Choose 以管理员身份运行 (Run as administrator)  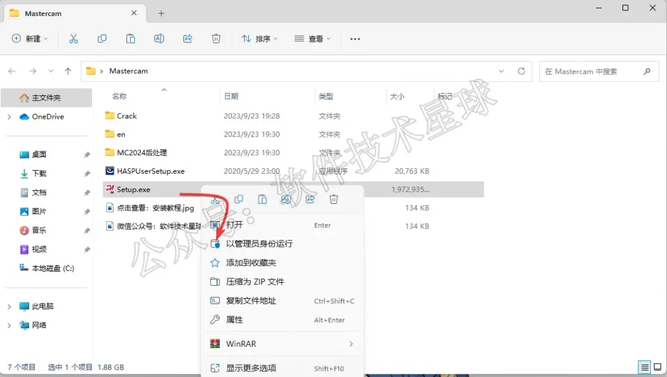coord(282,244)
